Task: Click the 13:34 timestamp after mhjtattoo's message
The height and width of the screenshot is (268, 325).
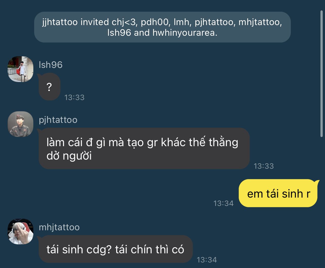Action: tap(207, 260)
